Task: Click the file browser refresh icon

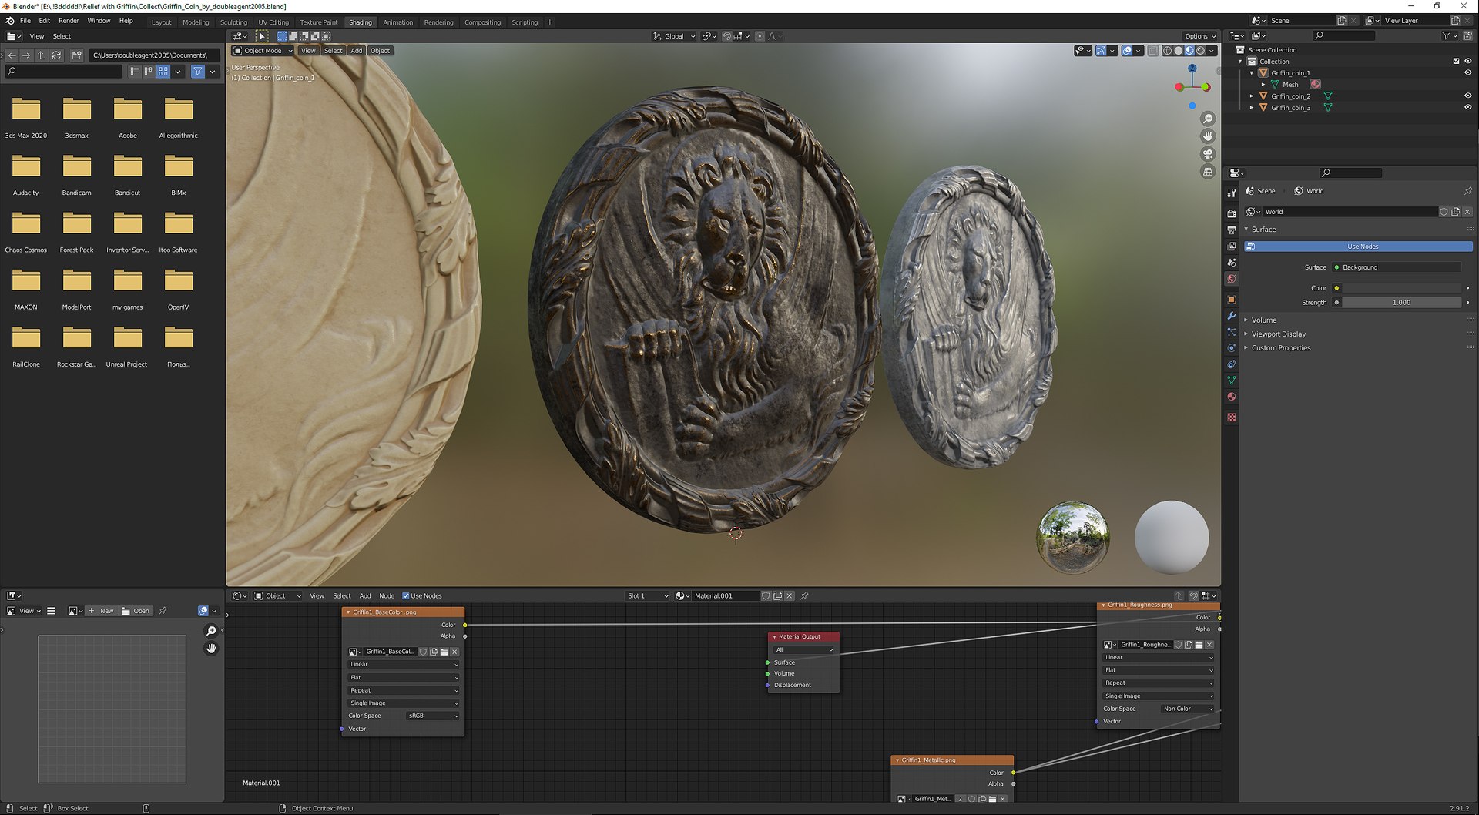Action: [56, 55]
